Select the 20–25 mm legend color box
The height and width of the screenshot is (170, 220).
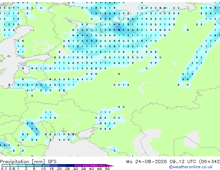(x=62, y=165)
